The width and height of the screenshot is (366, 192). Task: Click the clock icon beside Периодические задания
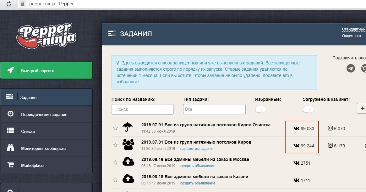coord(10,114)
